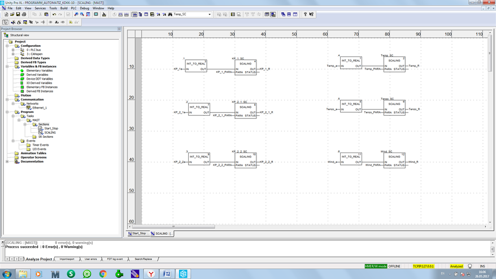Select SCALING section in project tree
Viewport: 496px width, 279px height.
click(50, 133)
